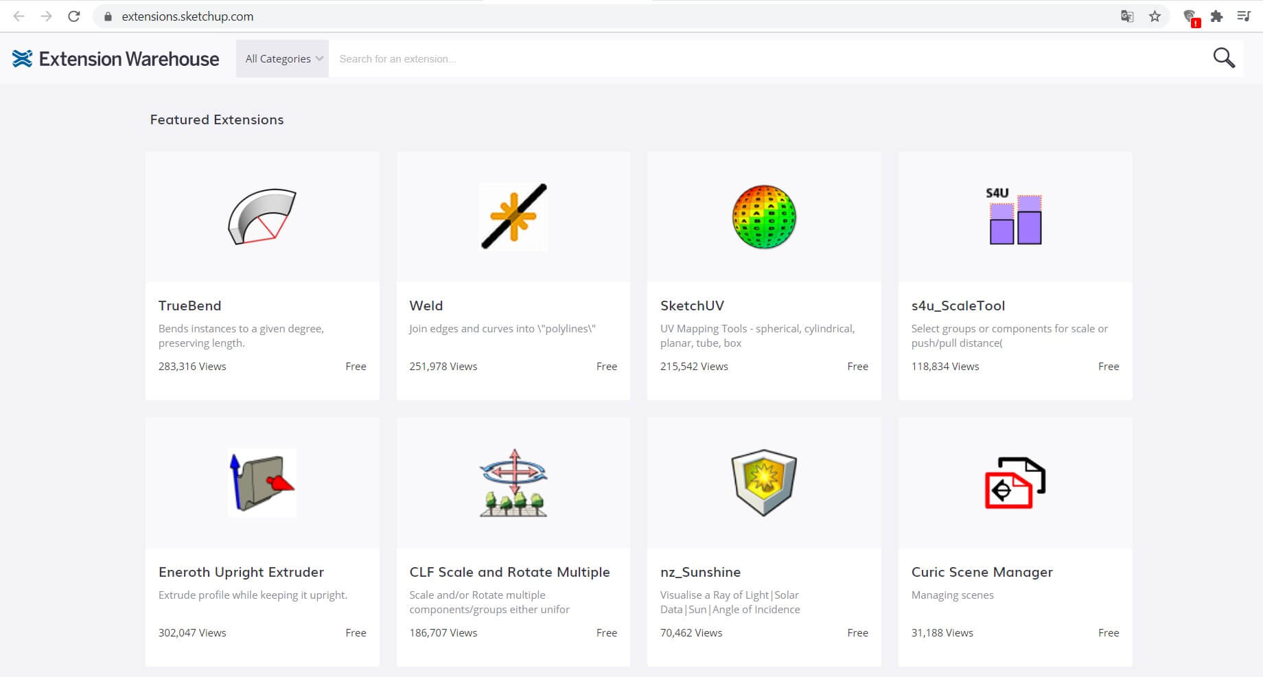Image resolution: width=1263 pixels, height=677 pixels.
Task: Open the TrueBend extension title
Action: click(190, 306)
